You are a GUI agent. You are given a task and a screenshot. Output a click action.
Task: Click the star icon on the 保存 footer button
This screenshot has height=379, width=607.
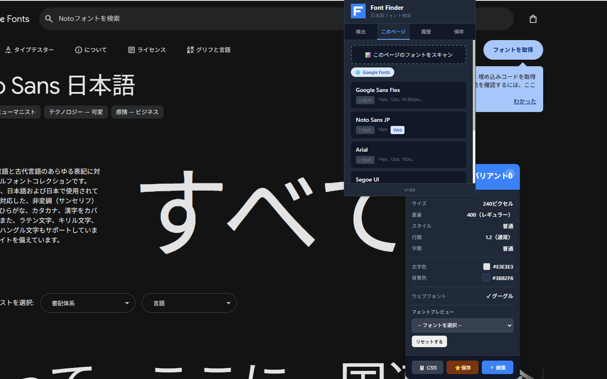[x=457, y=367]
